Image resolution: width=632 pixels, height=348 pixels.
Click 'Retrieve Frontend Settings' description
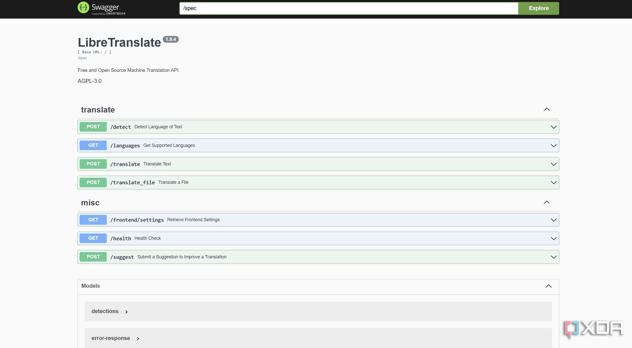click(193, 220)
